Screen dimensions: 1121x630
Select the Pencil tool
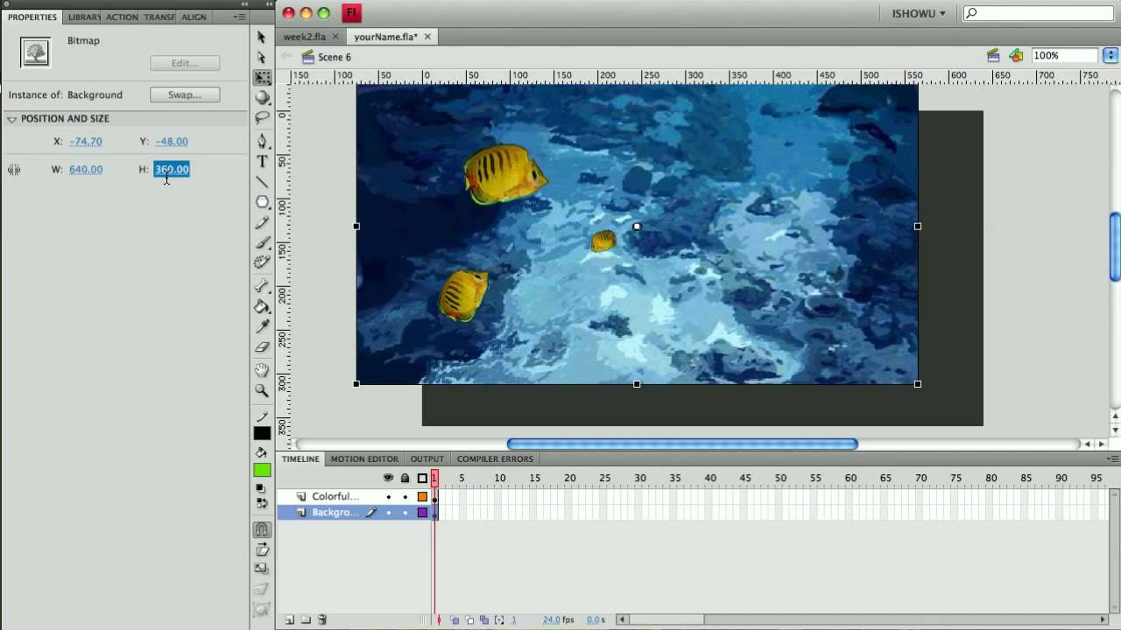coord(262,222)
